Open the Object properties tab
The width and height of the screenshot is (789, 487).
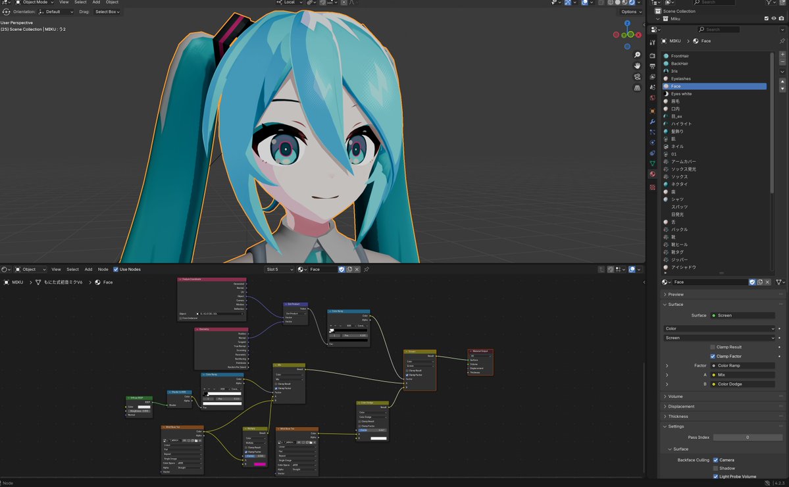point(653,111)
